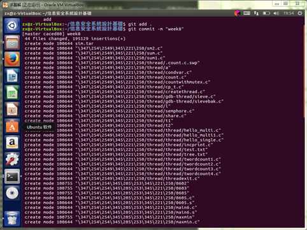Click the line ending in threadexit.c
The width and height of the screenshot is (307, 230).
(x=112, y=178)
